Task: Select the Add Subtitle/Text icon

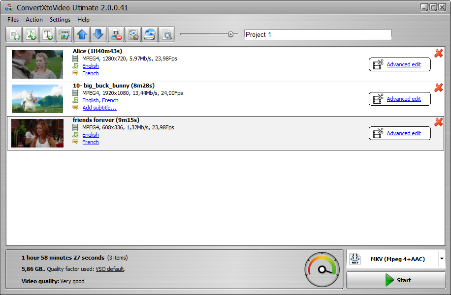Action: click(47, 34)
